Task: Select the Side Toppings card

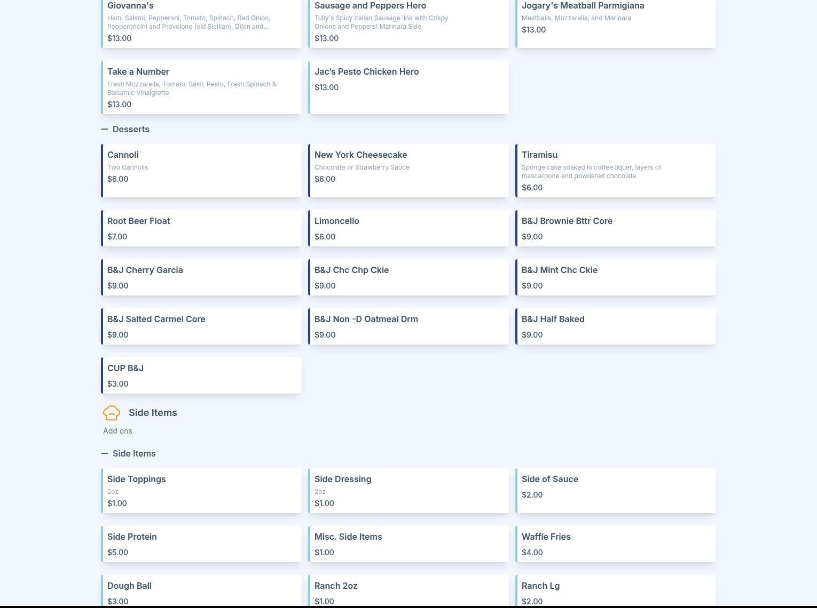Action: tap(201, 491)
